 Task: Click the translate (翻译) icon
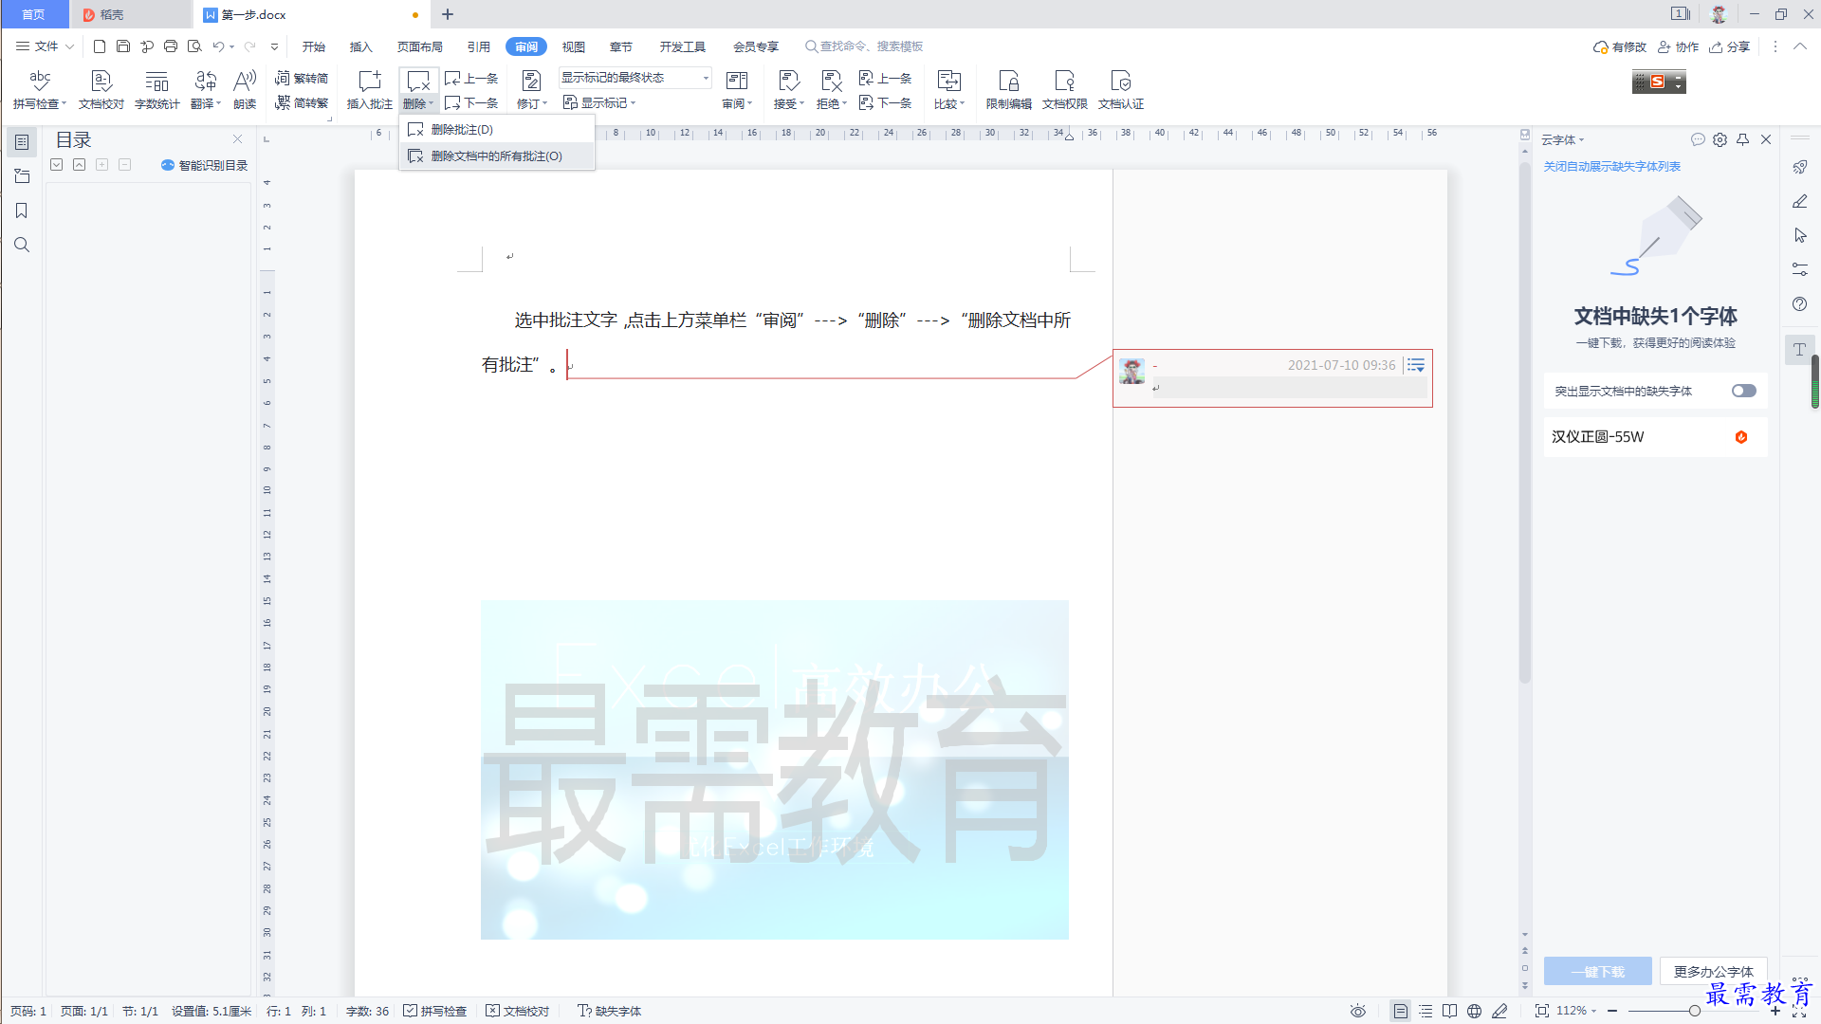[x=205, y=81]
